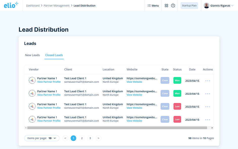This screenshot has height=149, width=238.
Task: Click the horizontal table scrollbar
Action: 117,128
